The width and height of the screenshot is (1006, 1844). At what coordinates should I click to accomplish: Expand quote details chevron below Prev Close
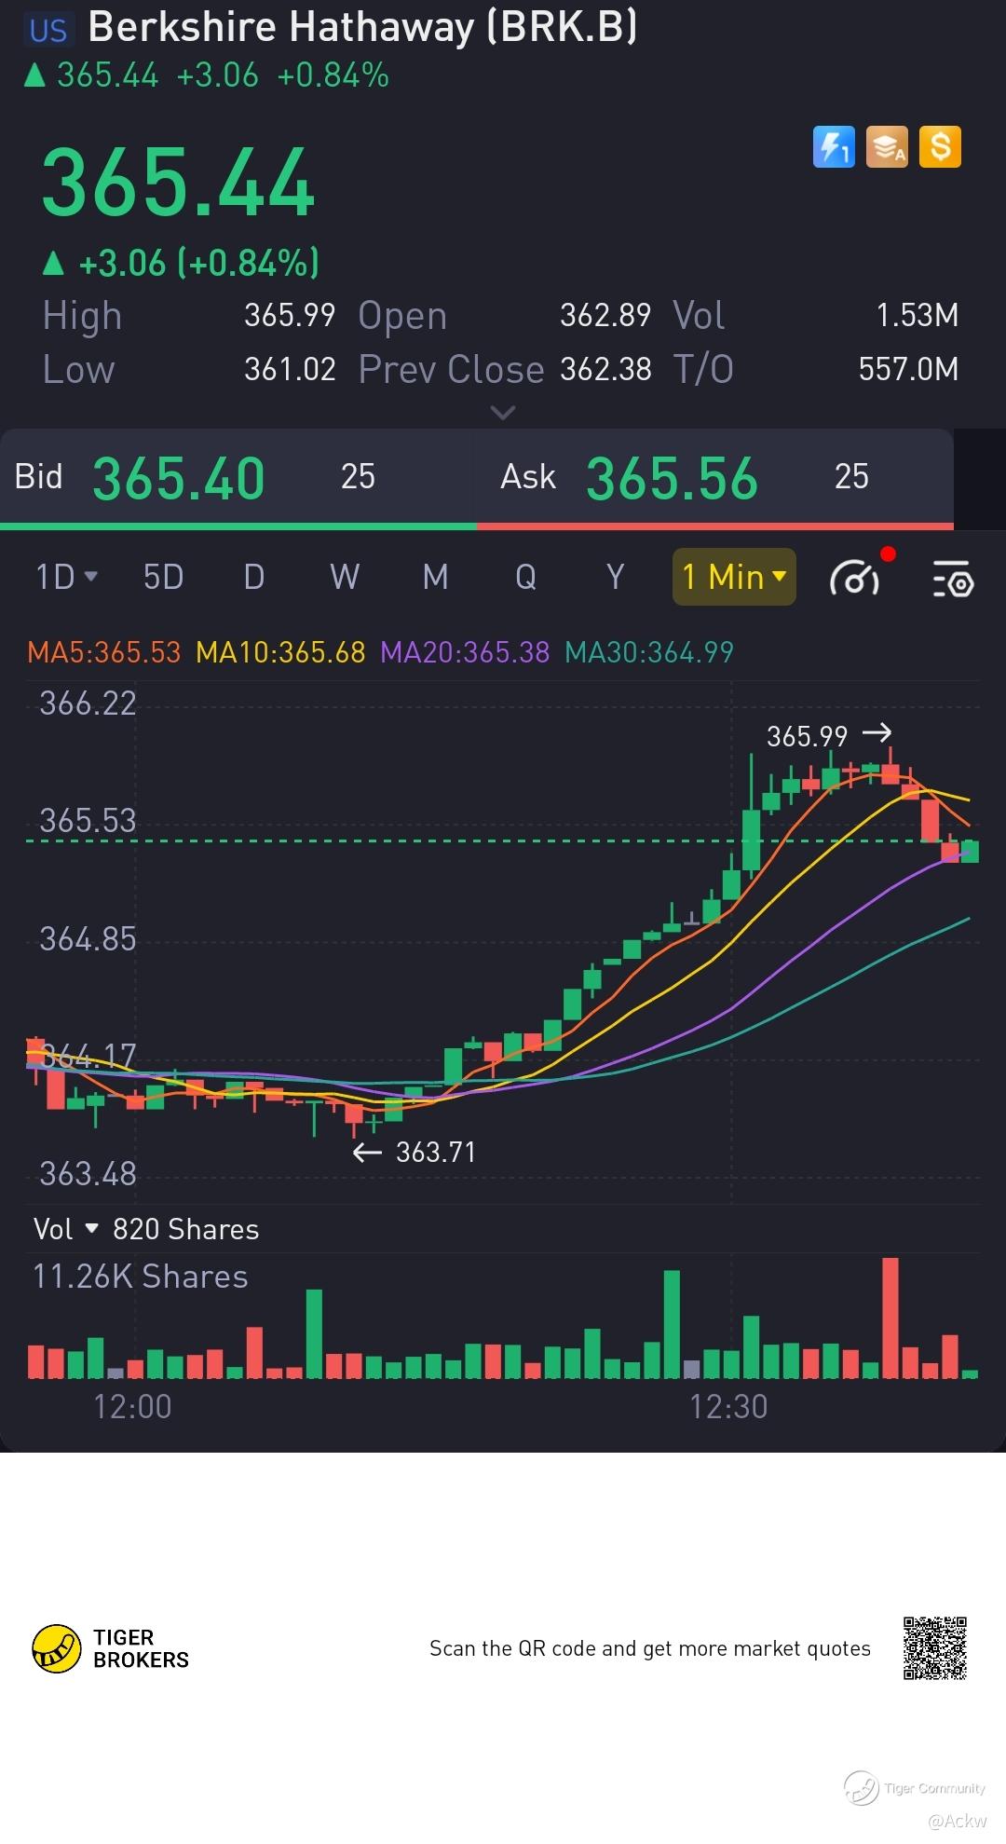coord(503,412)
